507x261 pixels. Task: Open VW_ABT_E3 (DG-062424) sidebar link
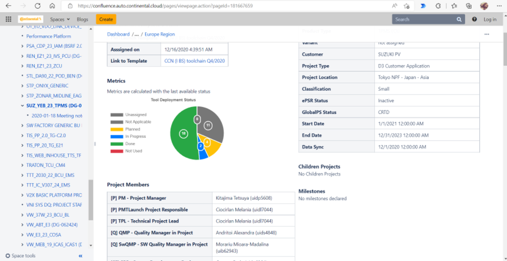pyautogui.click(x=52, y=225)
